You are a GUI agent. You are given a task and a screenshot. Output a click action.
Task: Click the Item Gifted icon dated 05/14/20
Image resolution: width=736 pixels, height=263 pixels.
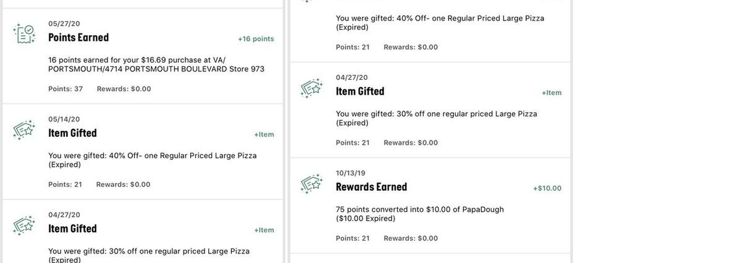[24, 130]
